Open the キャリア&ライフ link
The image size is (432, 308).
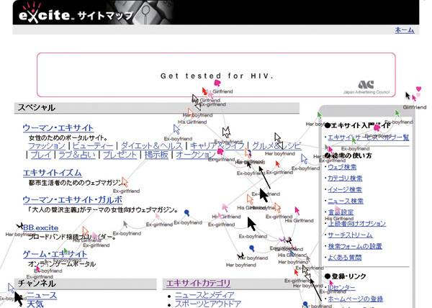pos(217,146)
